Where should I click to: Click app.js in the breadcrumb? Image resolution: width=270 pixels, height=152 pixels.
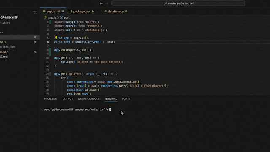pos(52,18)
